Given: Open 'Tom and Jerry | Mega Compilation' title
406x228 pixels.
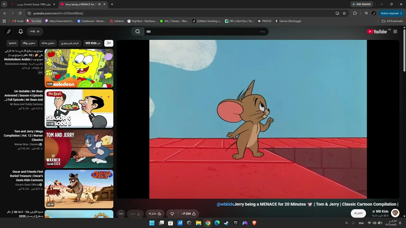Looking at the screenshot, I should (x=23, y=136).
